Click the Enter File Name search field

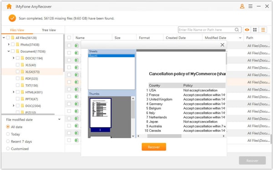206,30
